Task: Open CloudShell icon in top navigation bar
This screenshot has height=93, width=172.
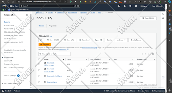Action: click(119, 6)
